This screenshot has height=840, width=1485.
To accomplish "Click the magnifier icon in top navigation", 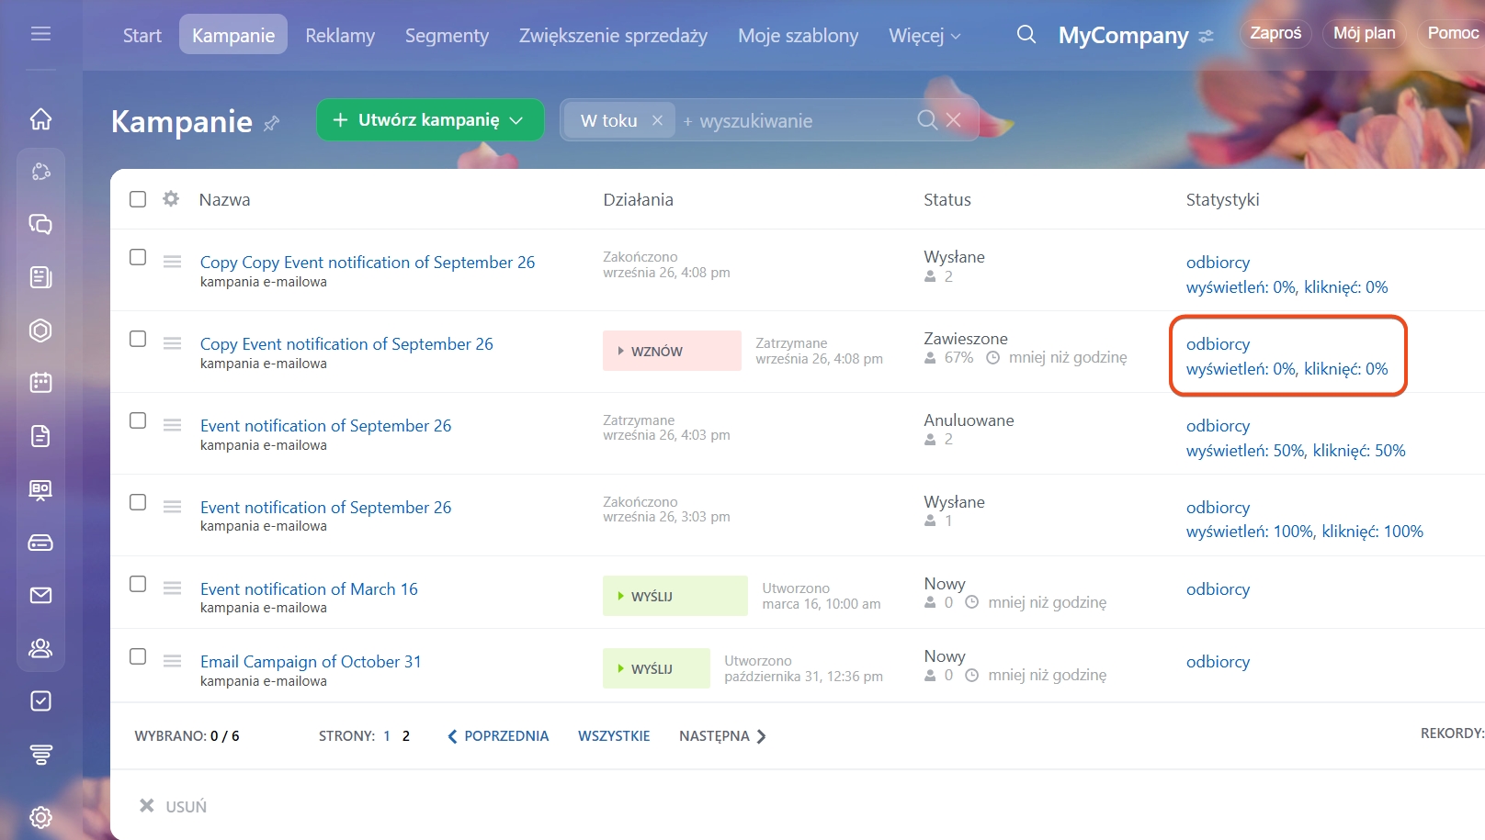I will [x=1026, y=35].
